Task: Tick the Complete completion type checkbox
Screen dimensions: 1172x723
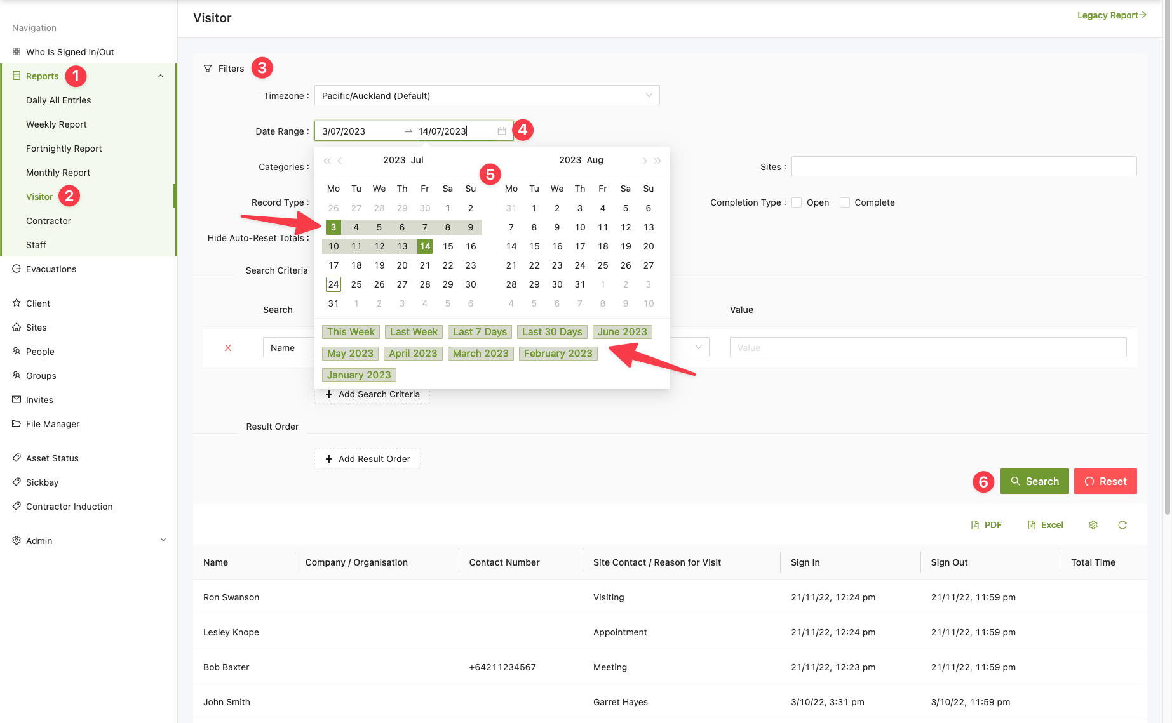Action: (845, 202)
